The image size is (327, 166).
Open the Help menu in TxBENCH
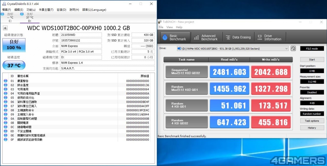click(179, 27)
